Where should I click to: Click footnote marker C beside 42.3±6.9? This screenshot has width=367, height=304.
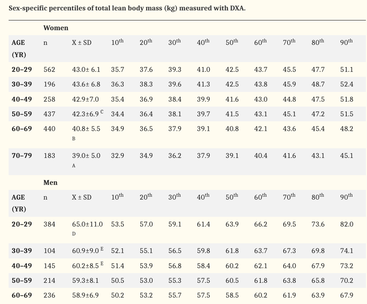click(x=102, y=112)
